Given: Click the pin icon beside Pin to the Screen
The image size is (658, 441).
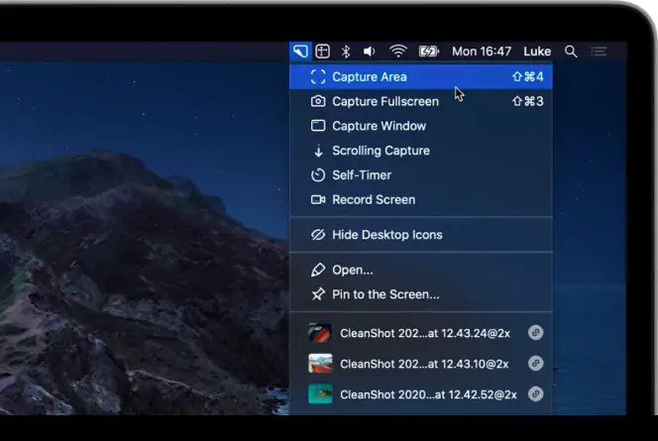Looking at the screenshot, I should 318,294.
